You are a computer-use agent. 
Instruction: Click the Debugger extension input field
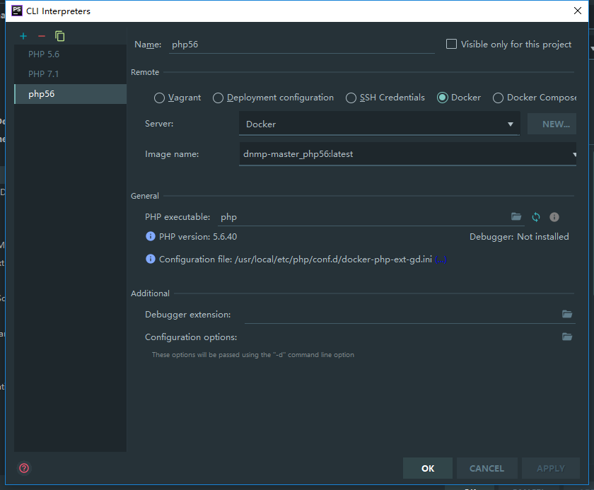pyautogui.click(x=402, y=315)
